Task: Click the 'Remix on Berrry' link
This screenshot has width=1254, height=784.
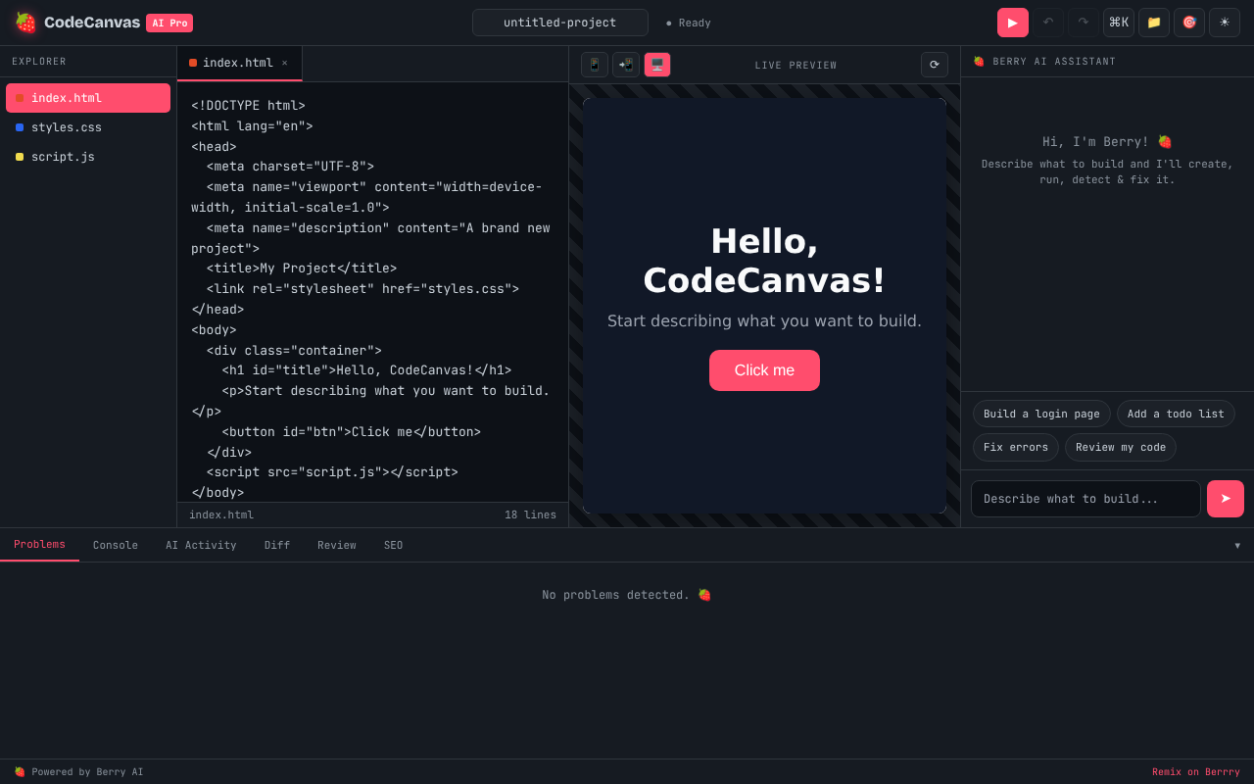Action: 1195,772
